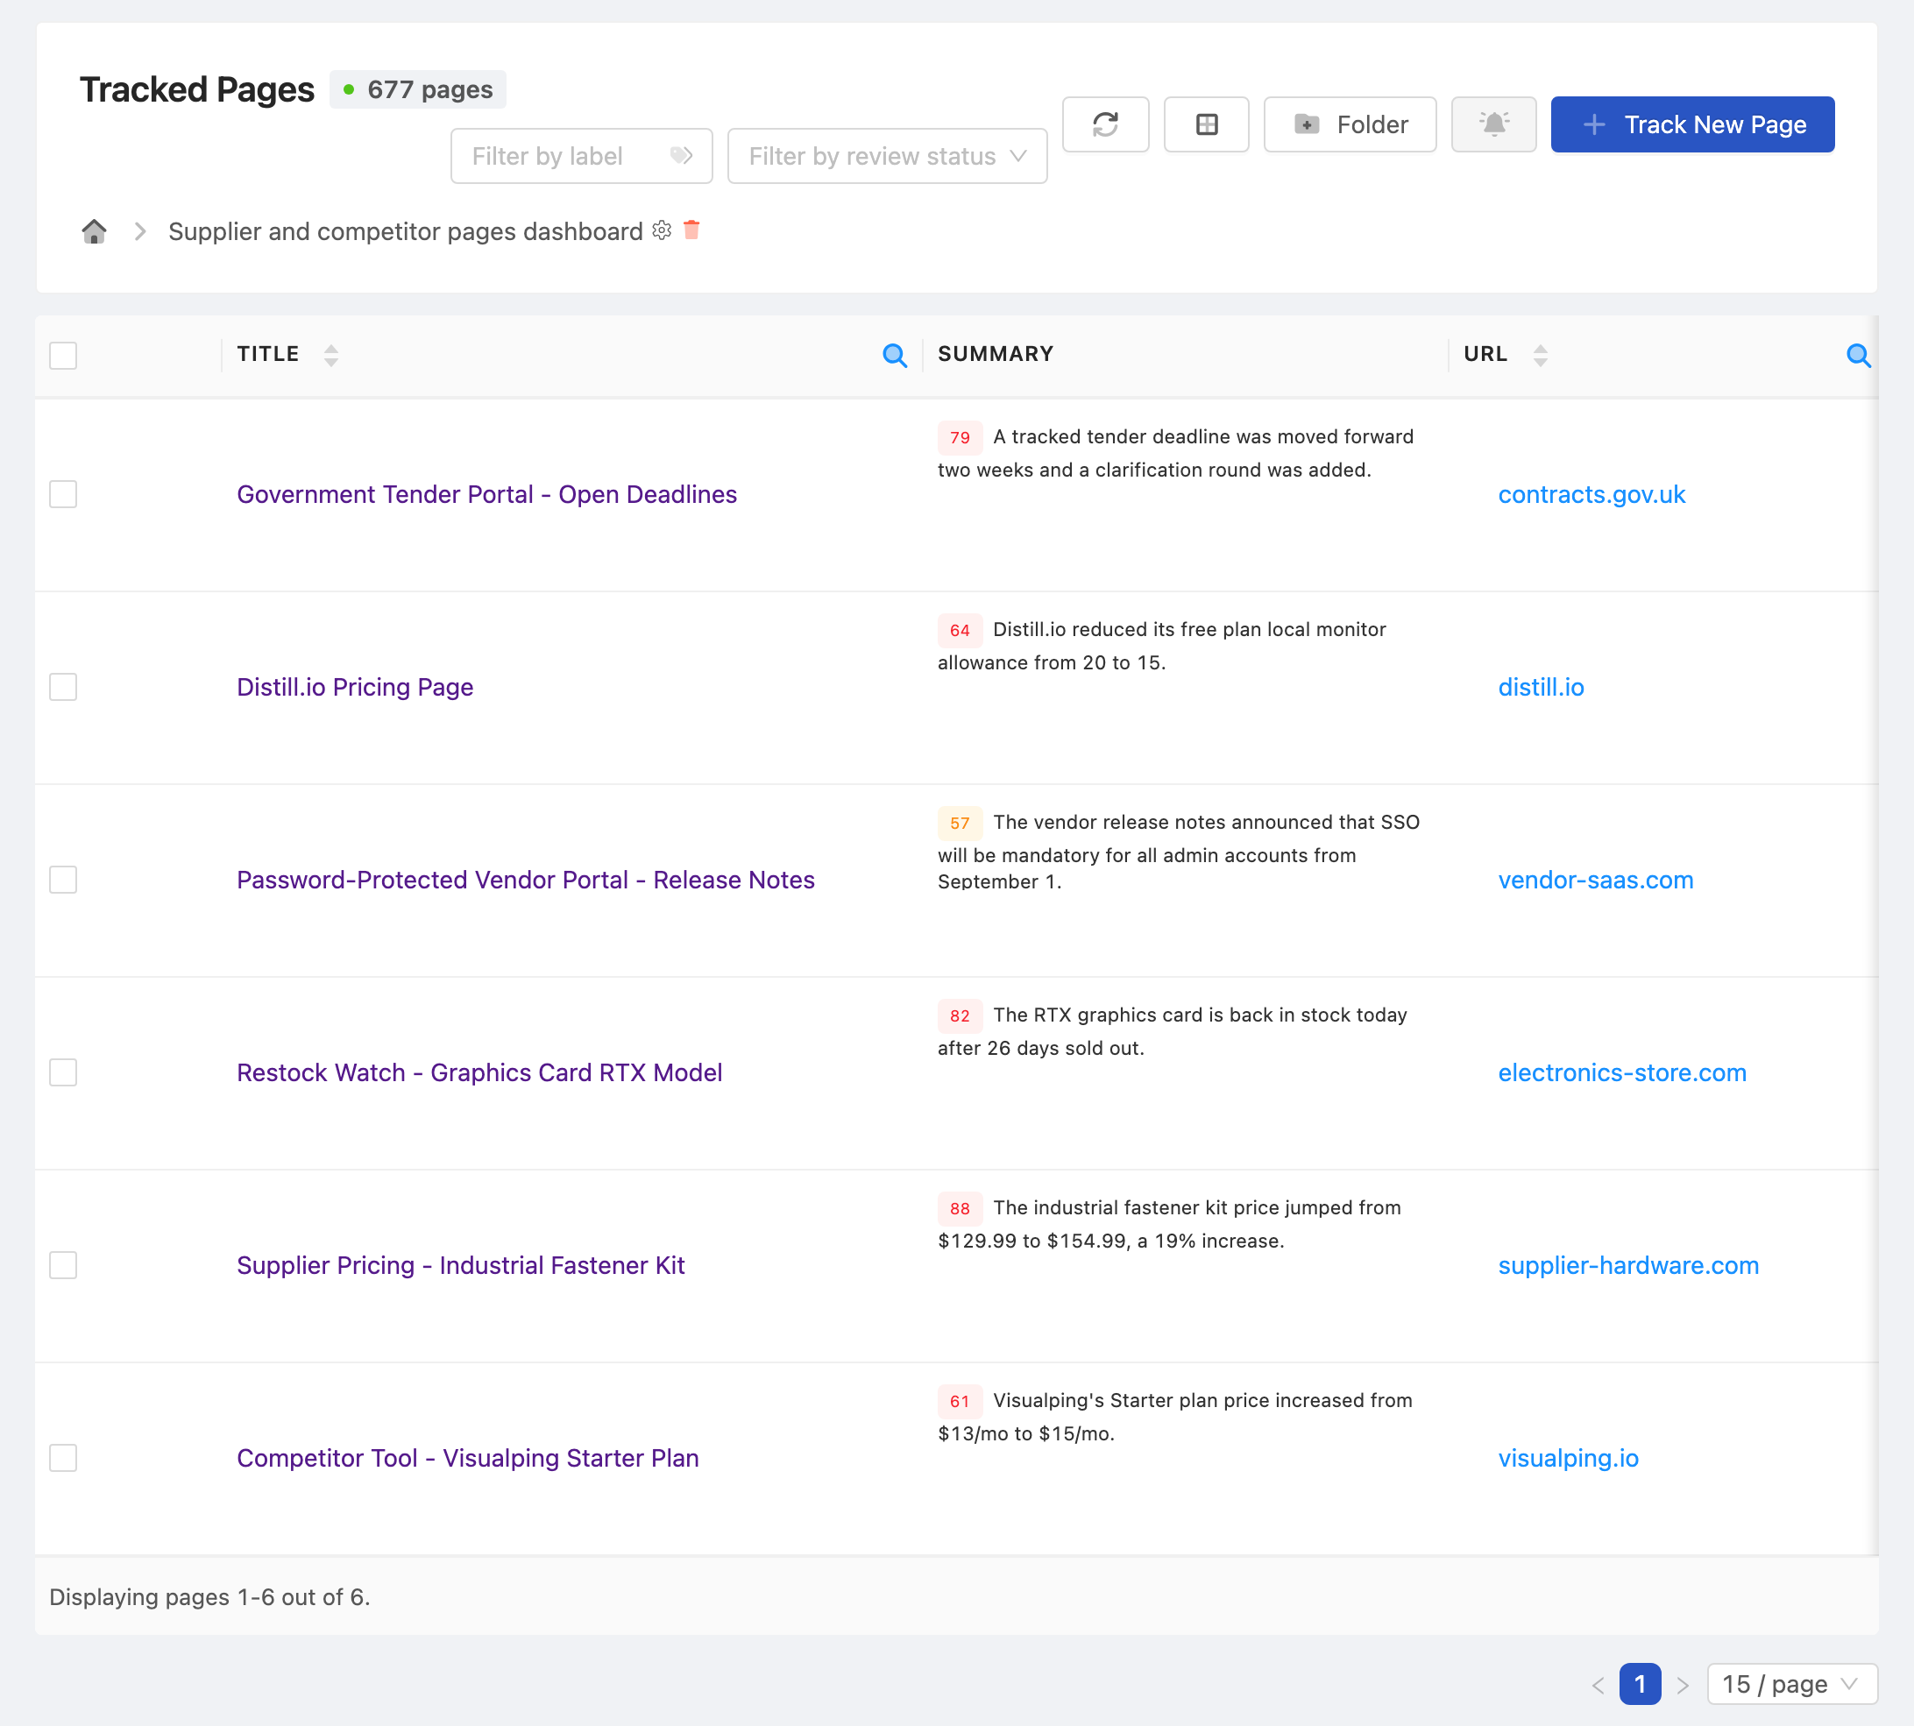
Task: Toggle the select-all header checkbox
Action: pos(64,356)
